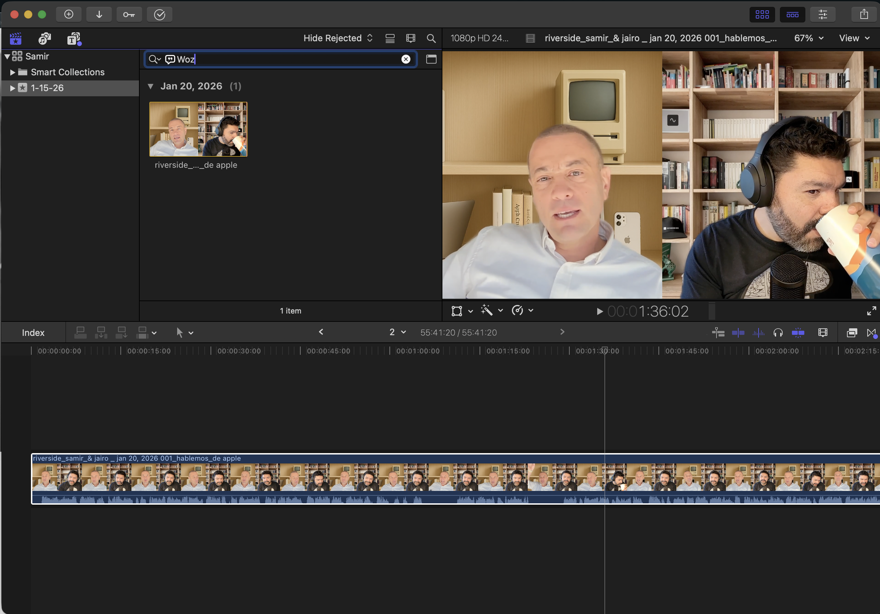Toggle solo with the headphones icon
The width and height of the screenshot is (880, 614).
coord(778,332)
